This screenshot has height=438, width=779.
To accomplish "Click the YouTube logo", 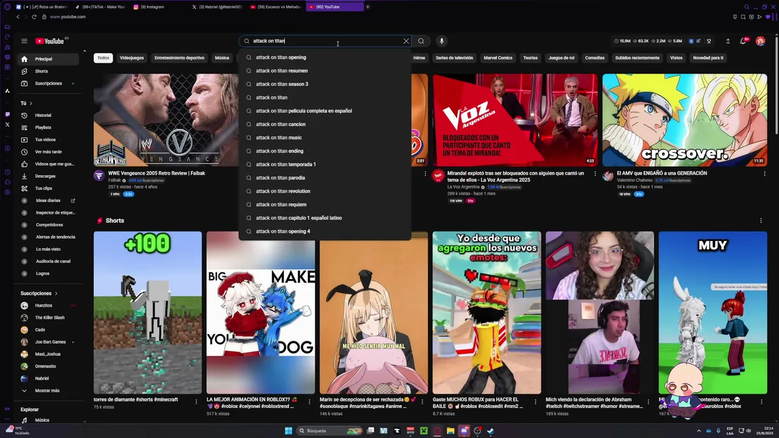I will click(50, 41).
